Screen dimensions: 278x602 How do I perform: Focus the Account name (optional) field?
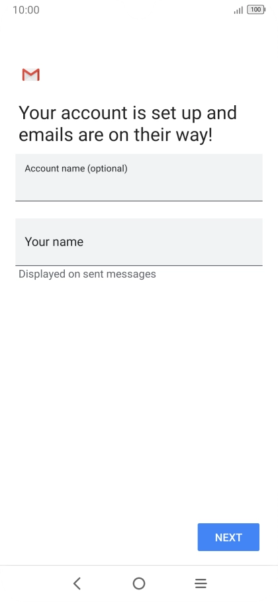(x=139, y=177)
